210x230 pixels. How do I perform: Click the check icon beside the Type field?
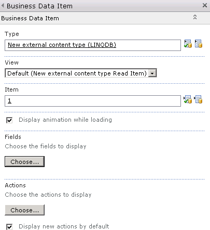[x=188, y=44]
